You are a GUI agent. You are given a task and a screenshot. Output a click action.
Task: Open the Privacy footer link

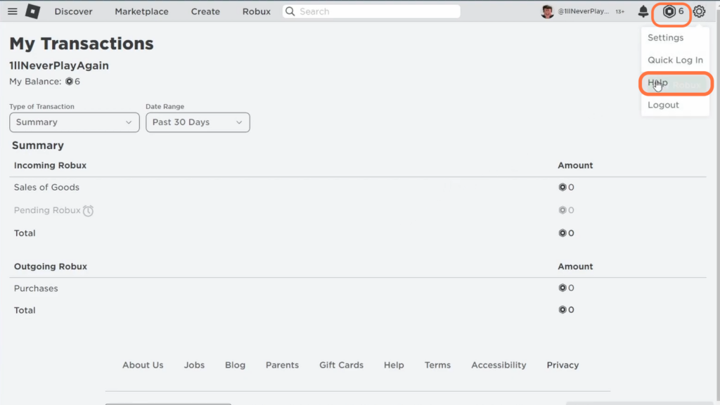point(562,365)
